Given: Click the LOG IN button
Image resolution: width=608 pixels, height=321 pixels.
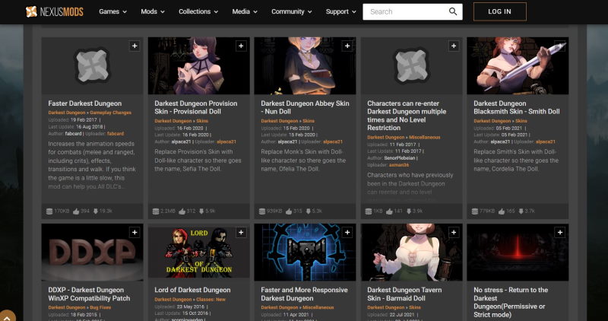Looking at the screenshot, I should click(500, 11).
